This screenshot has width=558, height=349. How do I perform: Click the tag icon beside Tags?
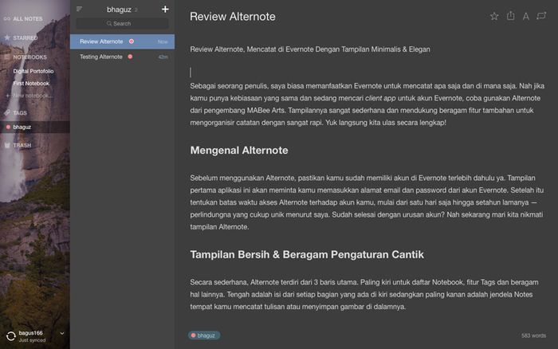7,112
